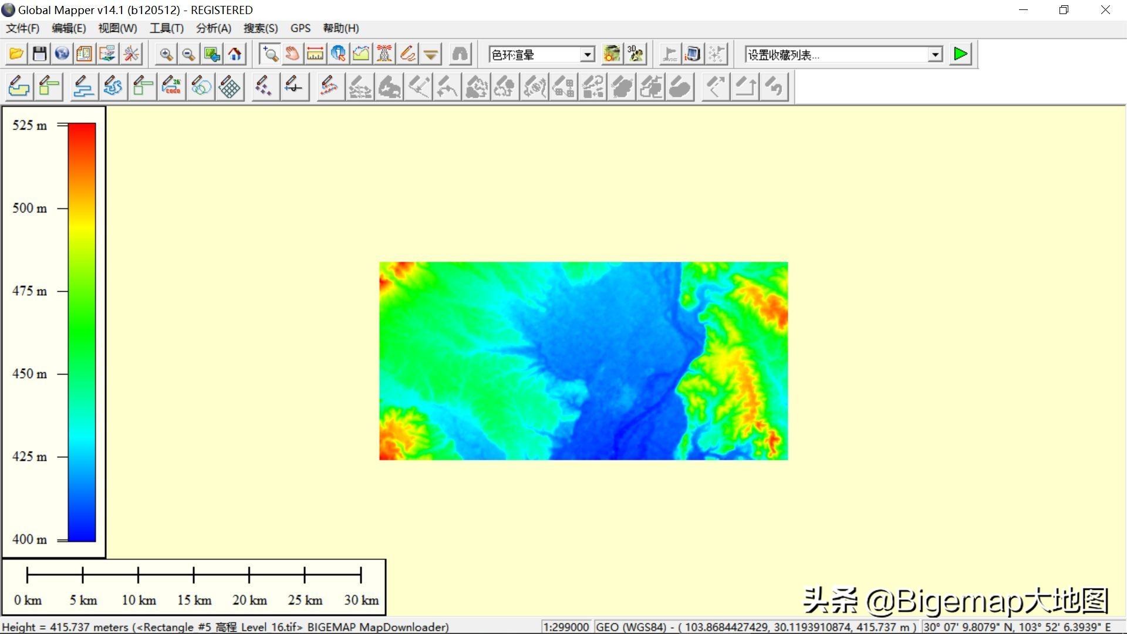
Task: Click the elevation color legend bar
Action: tap(82, 332)
